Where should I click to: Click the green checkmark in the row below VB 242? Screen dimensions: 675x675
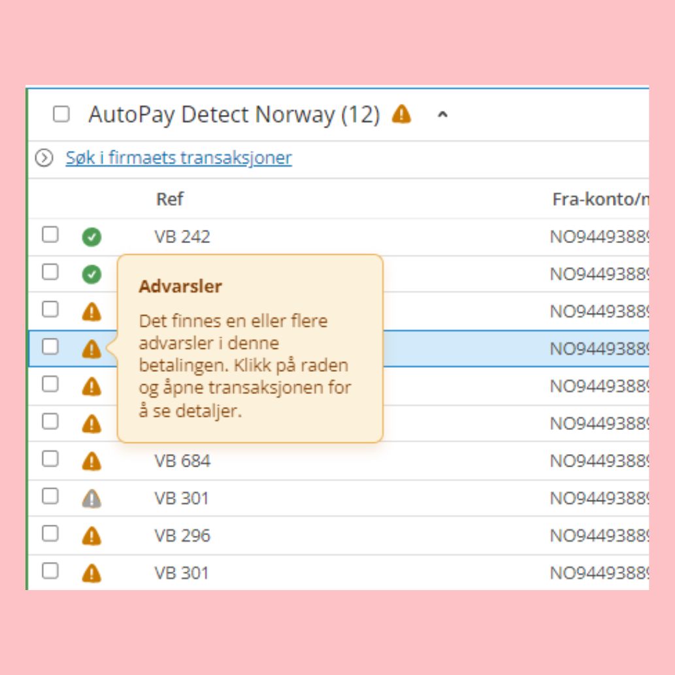[x=91, y=274]
